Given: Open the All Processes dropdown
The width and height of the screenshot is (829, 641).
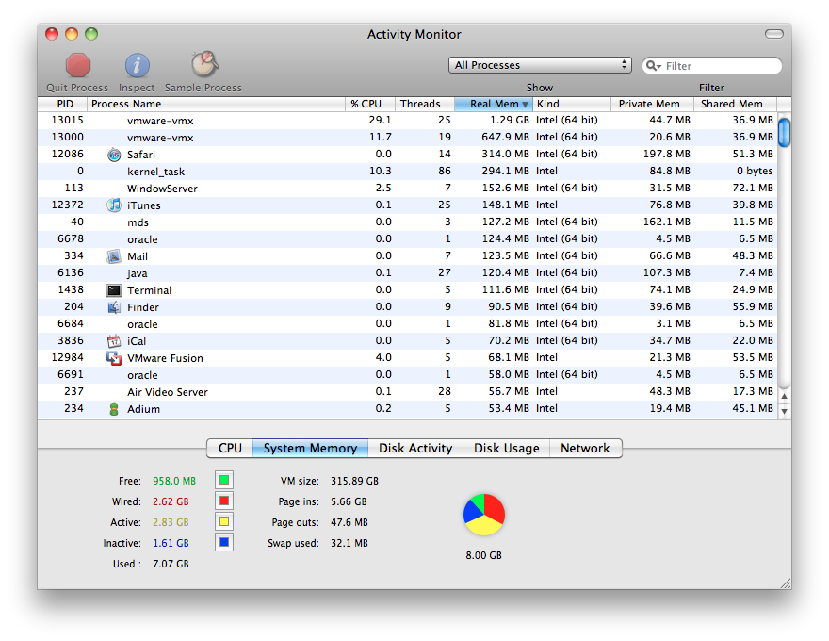Looking at the screenshot, I should click(x=540, y=65).
